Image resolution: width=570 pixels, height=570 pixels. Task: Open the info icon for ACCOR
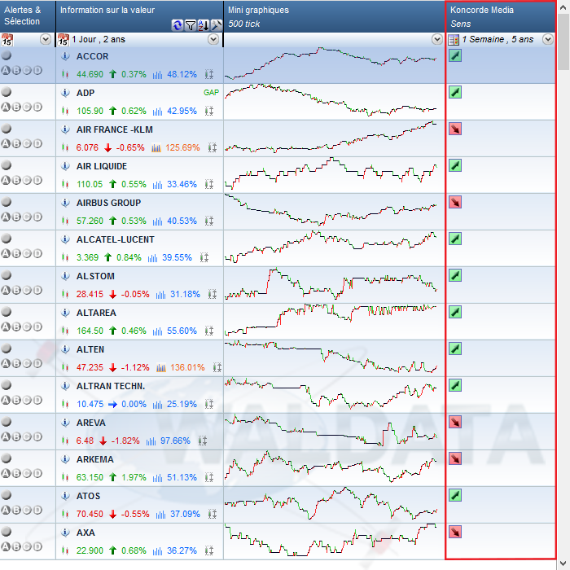[65, 56]
